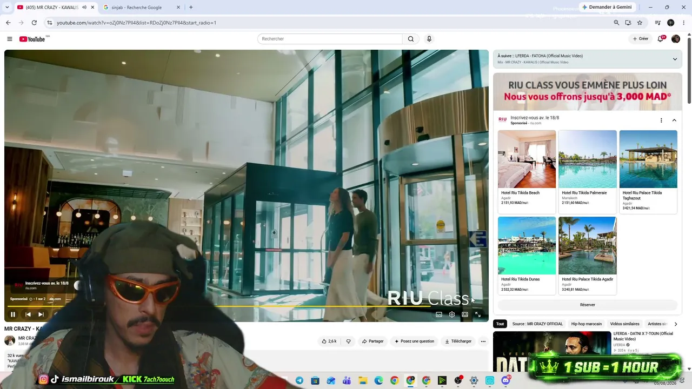Screen dimensions: 692x389
Task: Enter fullscreen video mode
Action: pos(478,314)
